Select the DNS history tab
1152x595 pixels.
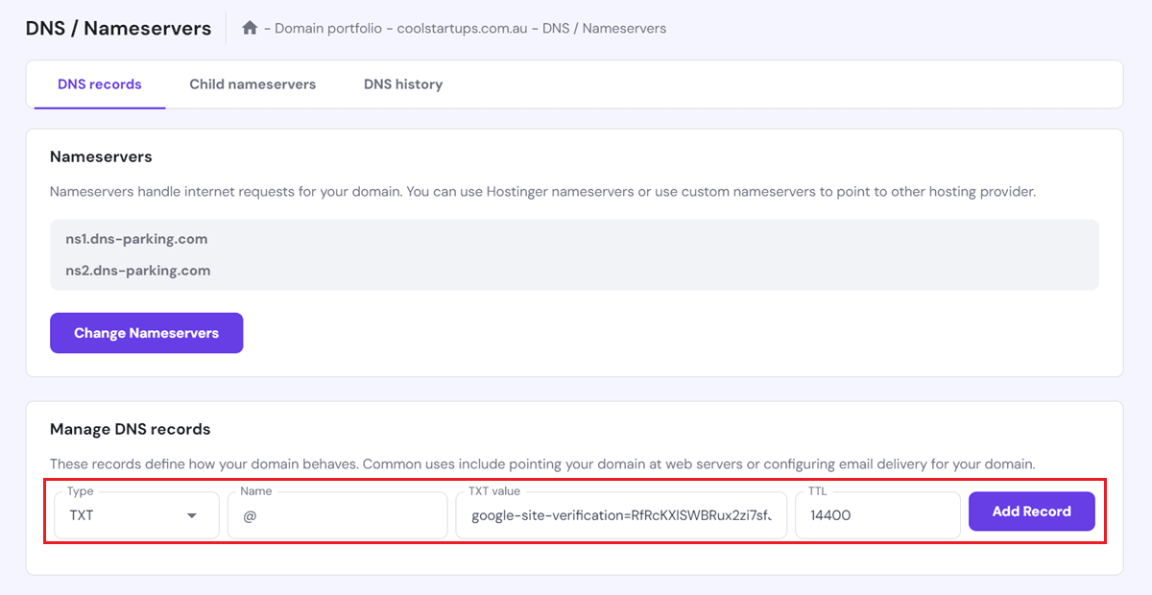(x=403, y=84)
